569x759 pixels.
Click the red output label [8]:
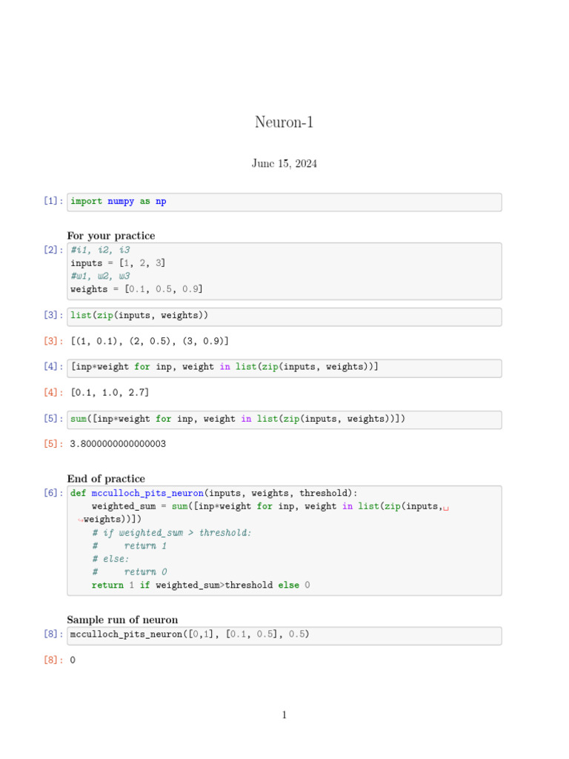(53, 660)
